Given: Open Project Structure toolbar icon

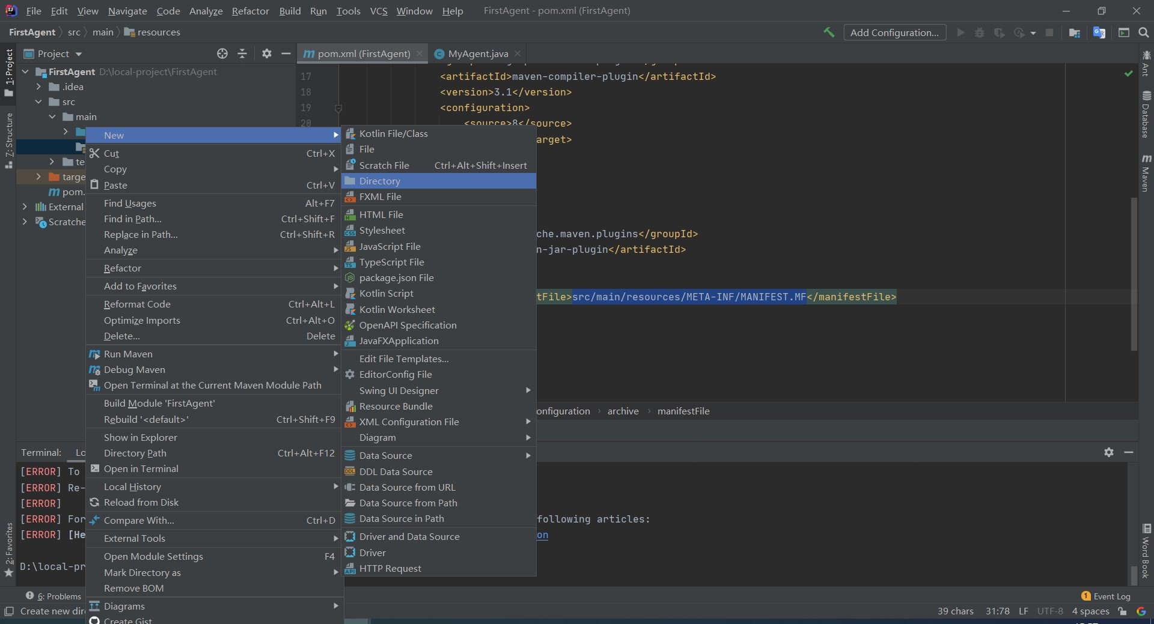Looking at the screenshot, I should (x=1075, y=32).
